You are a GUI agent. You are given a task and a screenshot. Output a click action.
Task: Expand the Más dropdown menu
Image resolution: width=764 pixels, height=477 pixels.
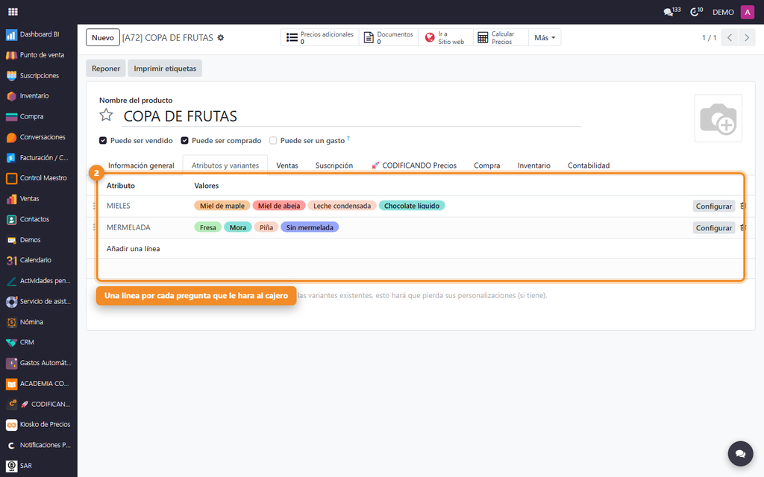[544, 37]
